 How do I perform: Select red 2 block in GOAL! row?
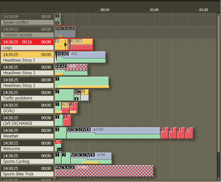[74, 108]
